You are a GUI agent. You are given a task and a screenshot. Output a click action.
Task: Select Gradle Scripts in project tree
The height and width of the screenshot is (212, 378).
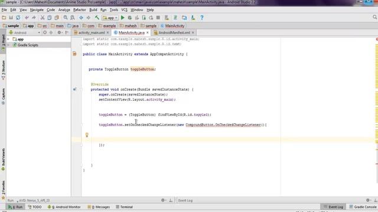(28, 45)
